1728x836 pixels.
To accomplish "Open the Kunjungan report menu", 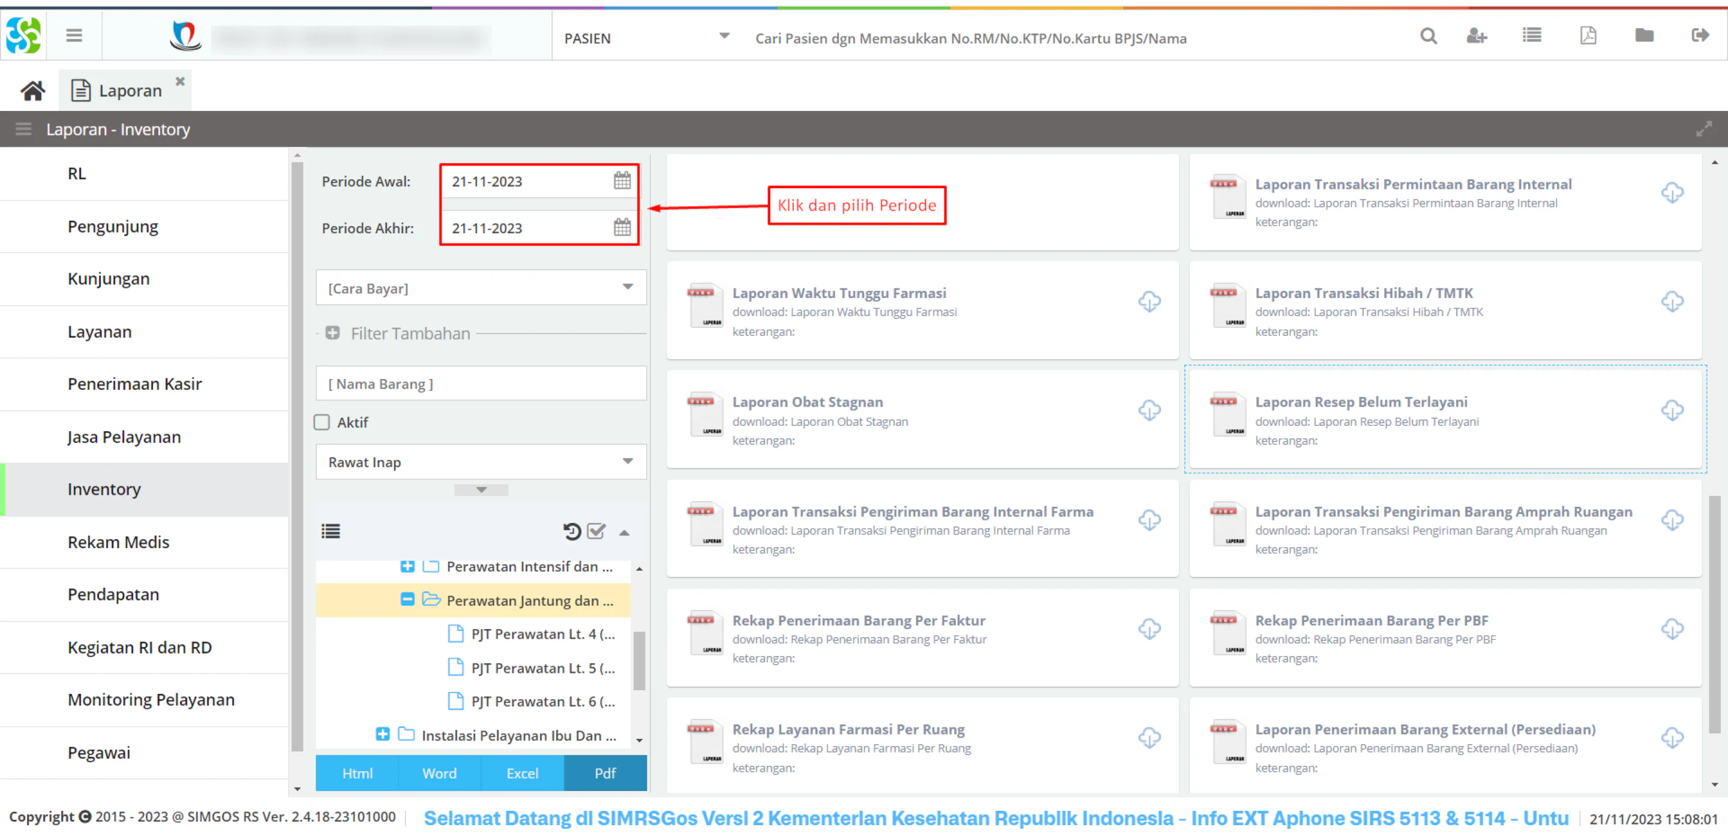I will 144,279.
